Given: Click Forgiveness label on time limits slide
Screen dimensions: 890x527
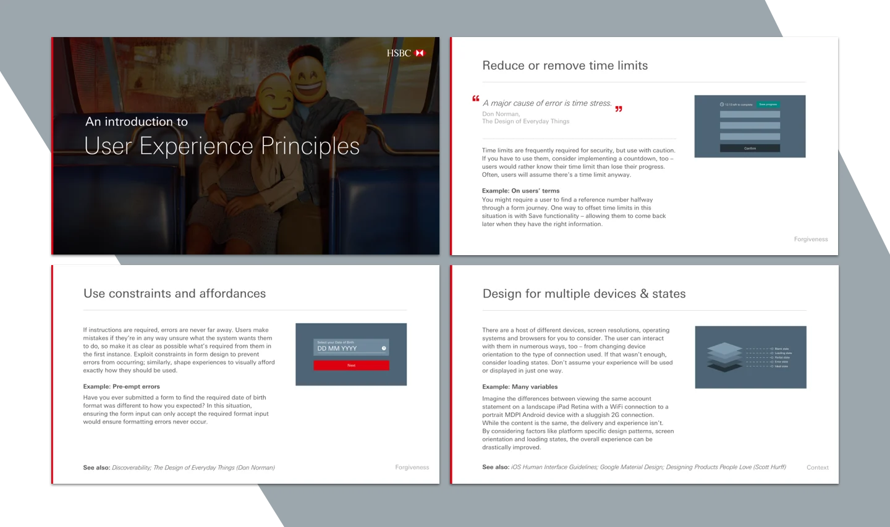Looking at the screenshot, I should (811, 239).
